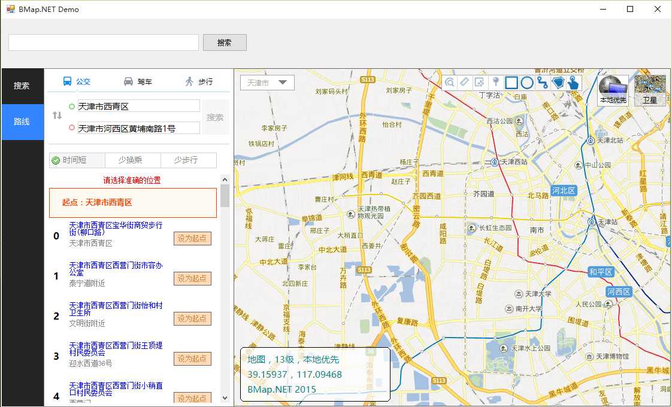
Task: Swap start and end route points
Action: point(57,116)
